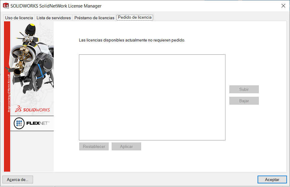Click the Bajar button
The height and width of the screenshot is (187, 290).
pyautogui.click(x=244, y=101)
